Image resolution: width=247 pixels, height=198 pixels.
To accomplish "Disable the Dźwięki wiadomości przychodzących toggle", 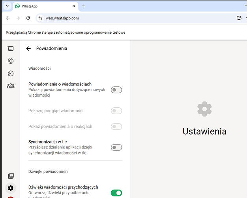I will [116, 193].
